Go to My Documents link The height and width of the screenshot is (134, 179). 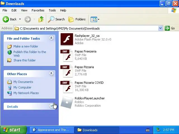(23, 82)
